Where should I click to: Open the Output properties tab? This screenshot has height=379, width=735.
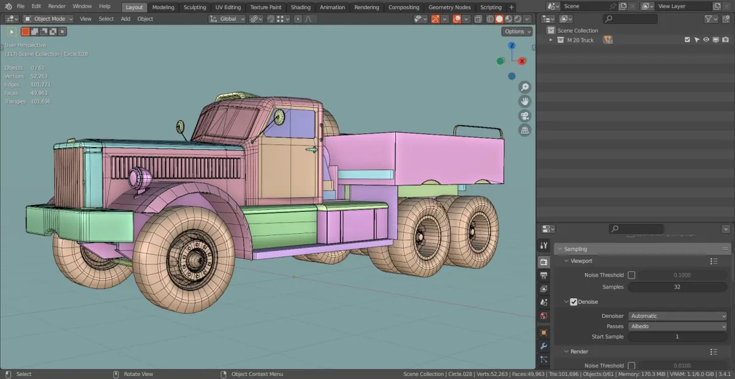click(x=544, y=276)
